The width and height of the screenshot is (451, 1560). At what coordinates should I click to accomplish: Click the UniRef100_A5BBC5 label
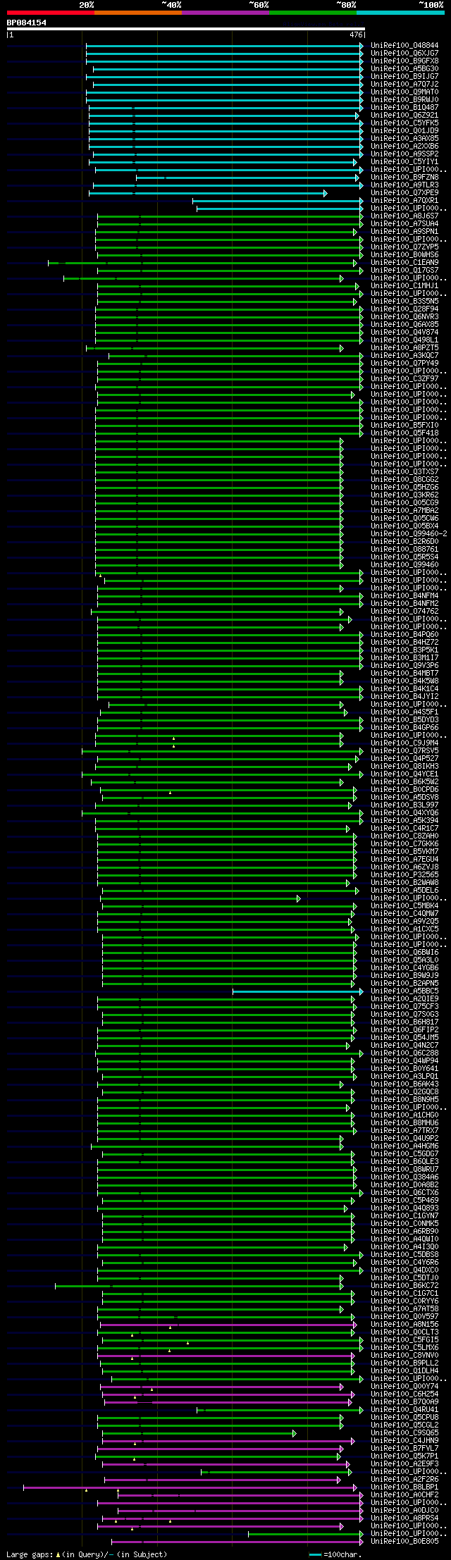coord(404,991)
